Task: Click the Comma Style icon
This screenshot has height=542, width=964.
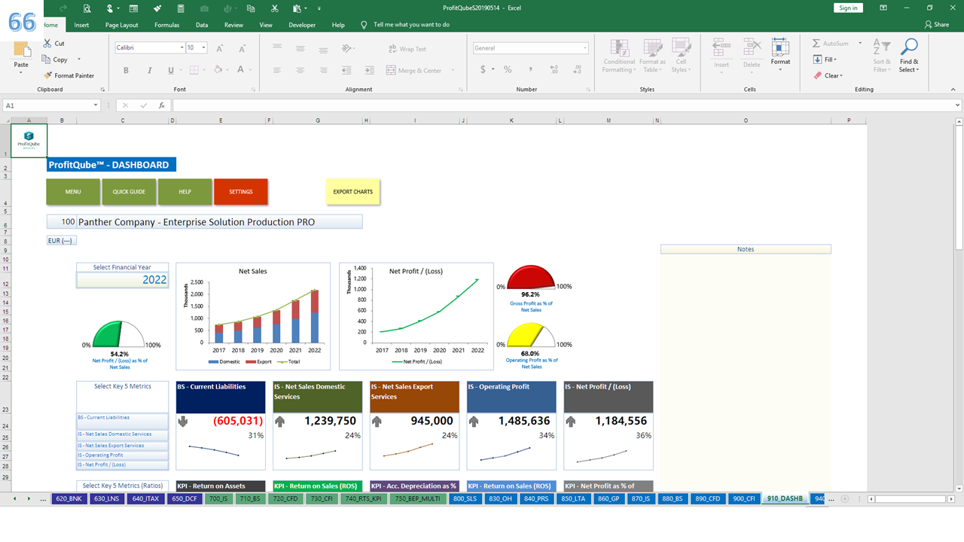Action: [x=530, y=69]
